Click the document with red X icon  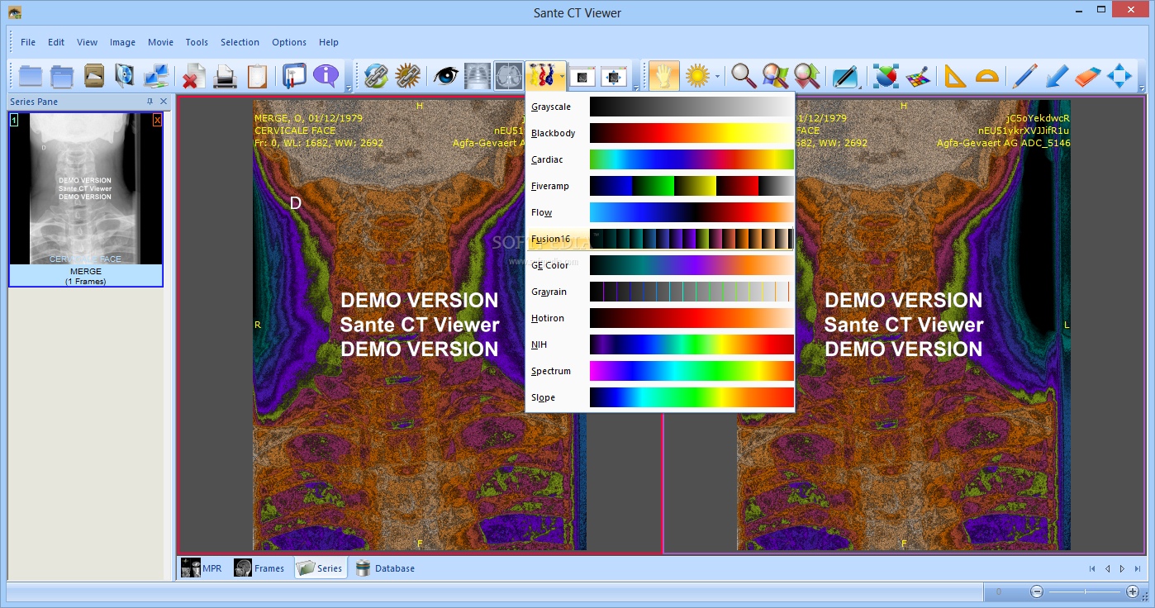coord(194,76)
